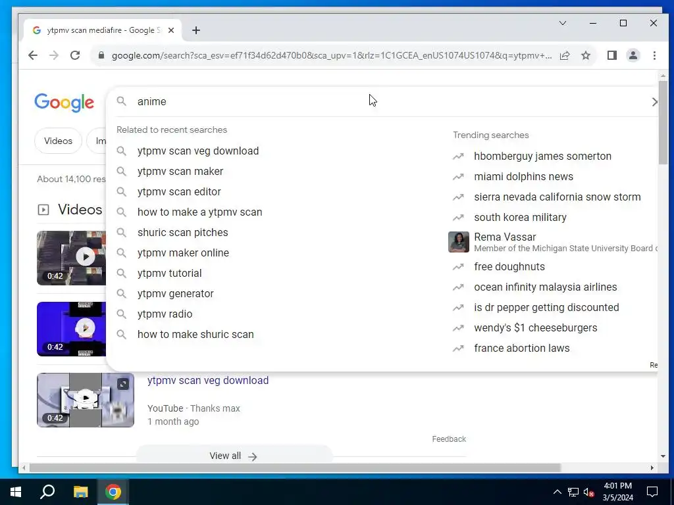The height and width of the screenshot is (505, 674).
Task: Open trending is dr pepper getting discounted
Action: (x=546, y=308)
